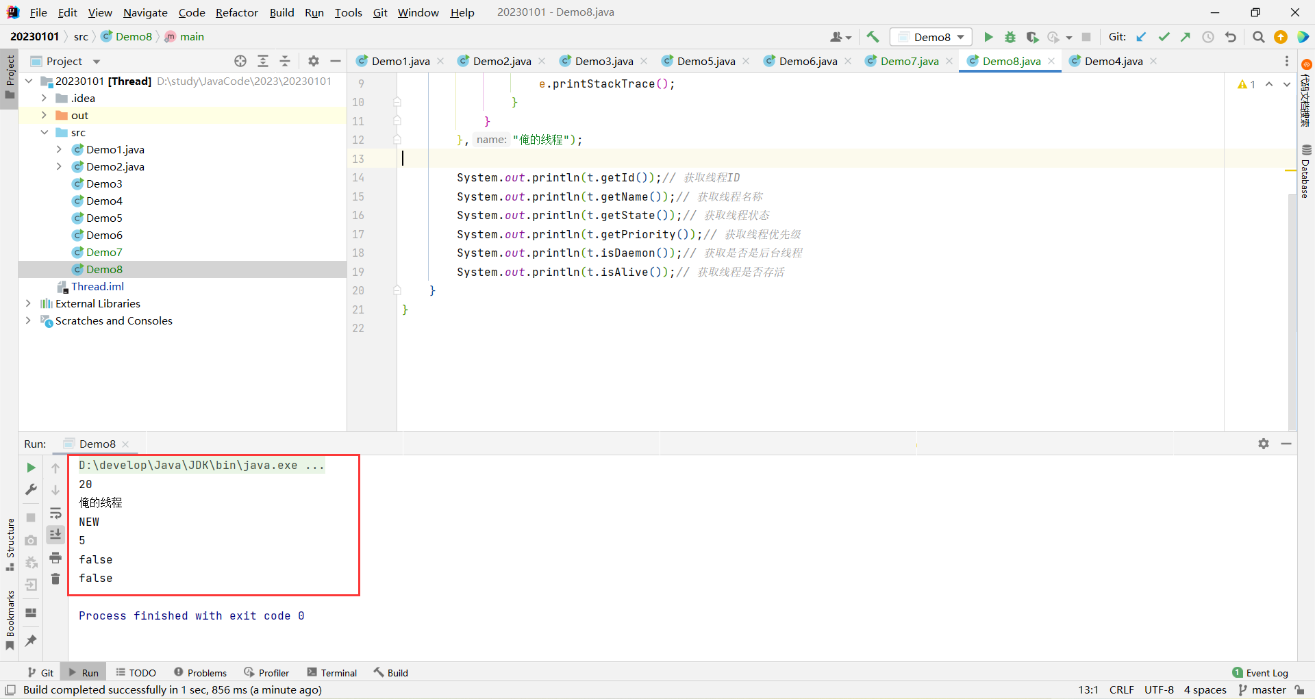Select Thread.iml file in tree

[x=97, y=286]
